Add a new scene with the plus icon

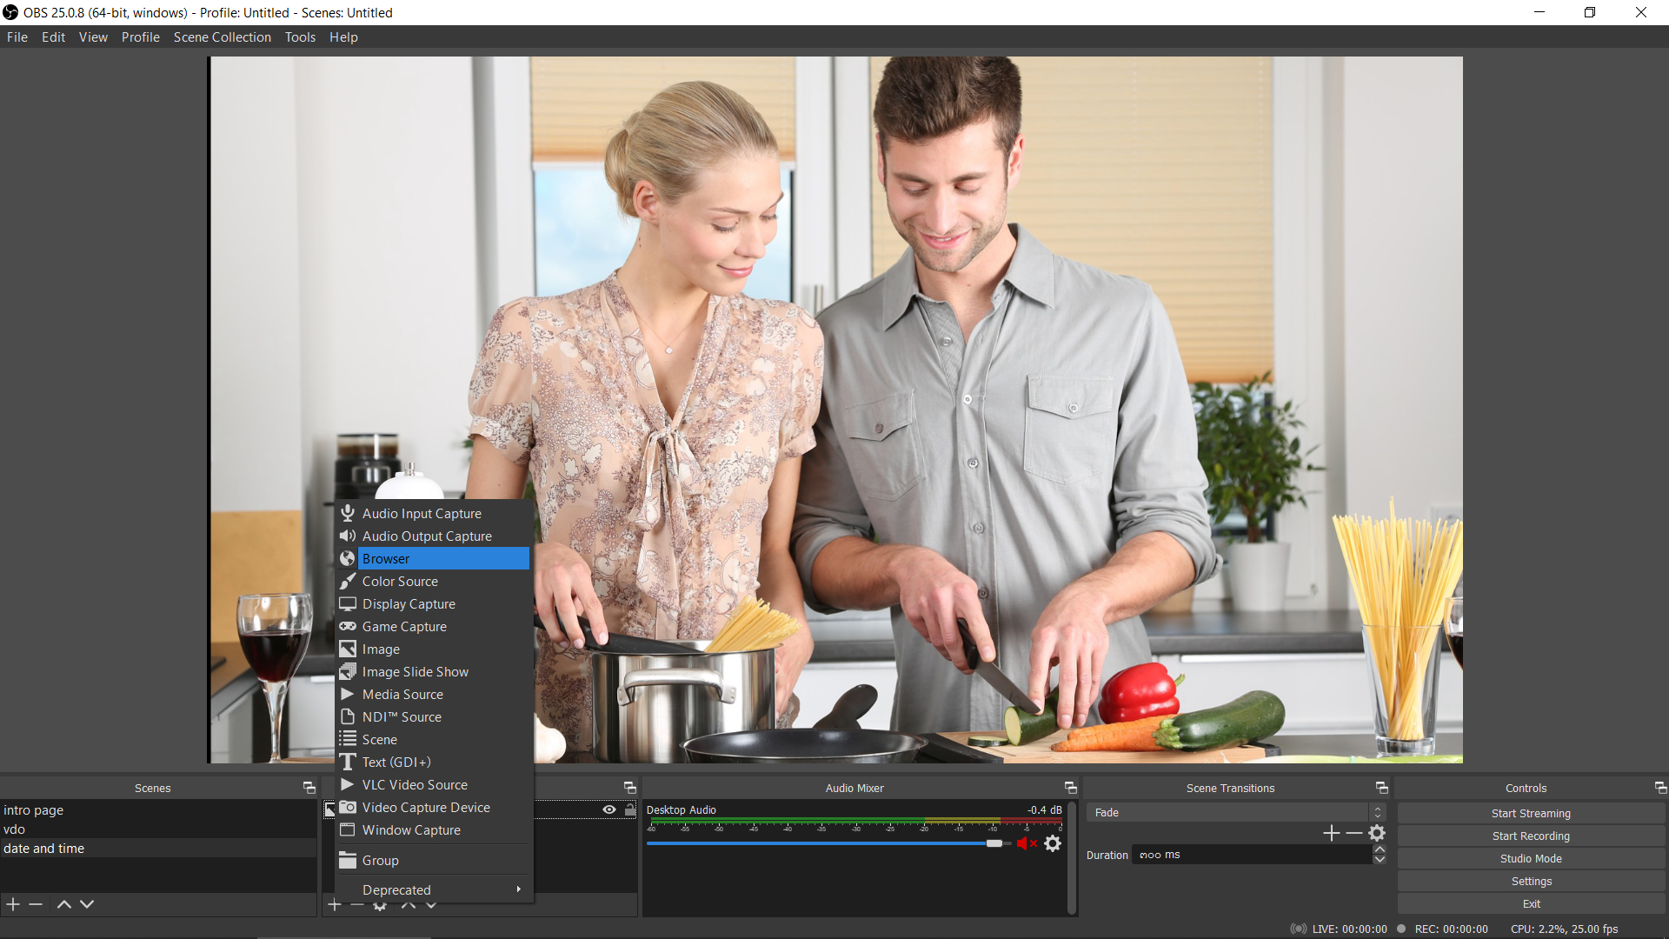point(13,904)
